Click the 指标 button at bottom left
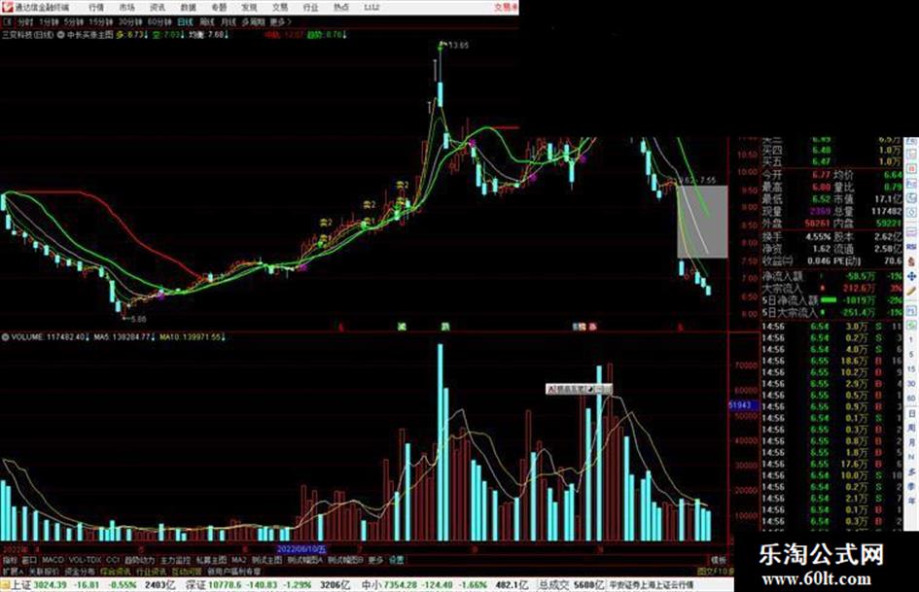The height and width of the screenshot is (592, 919). coord(10,560)
